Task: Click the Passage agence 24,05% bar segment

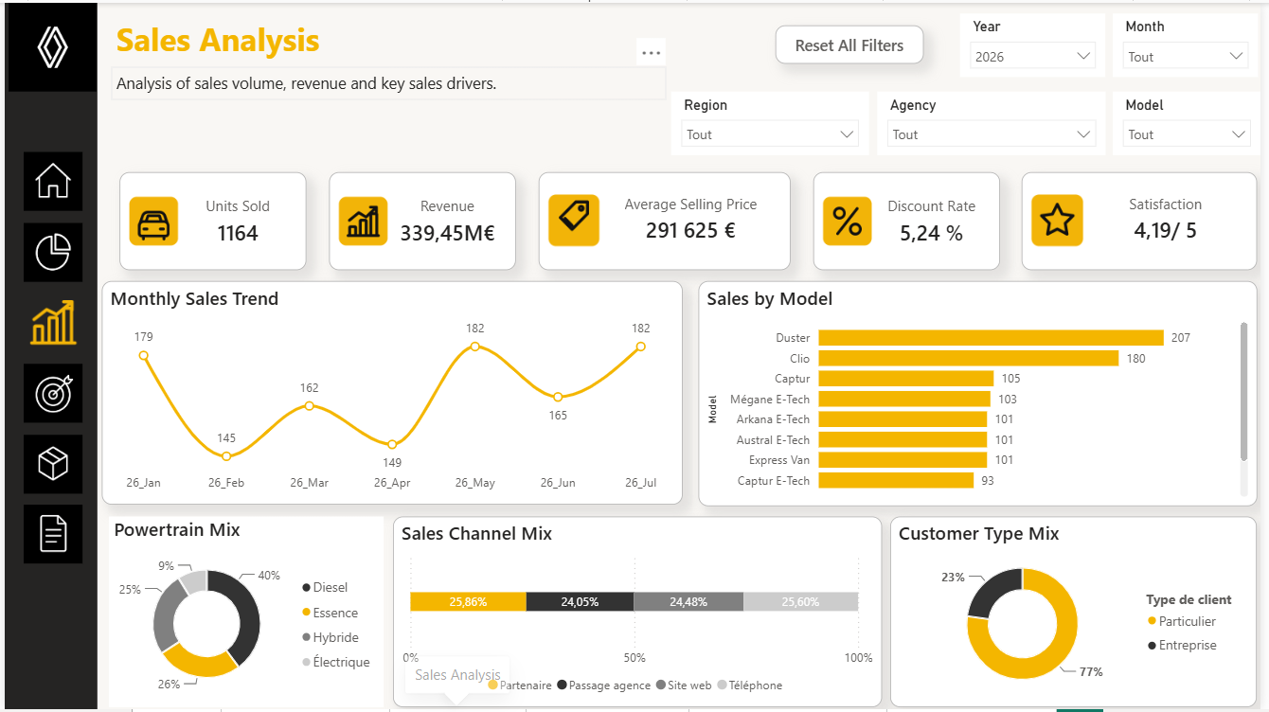Action: (580, 601)
